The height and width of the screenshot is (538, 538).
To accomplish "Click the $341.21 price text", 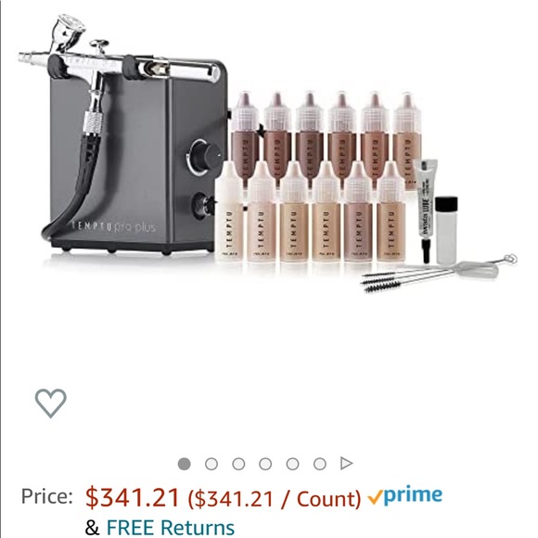I will click(133, 497).
